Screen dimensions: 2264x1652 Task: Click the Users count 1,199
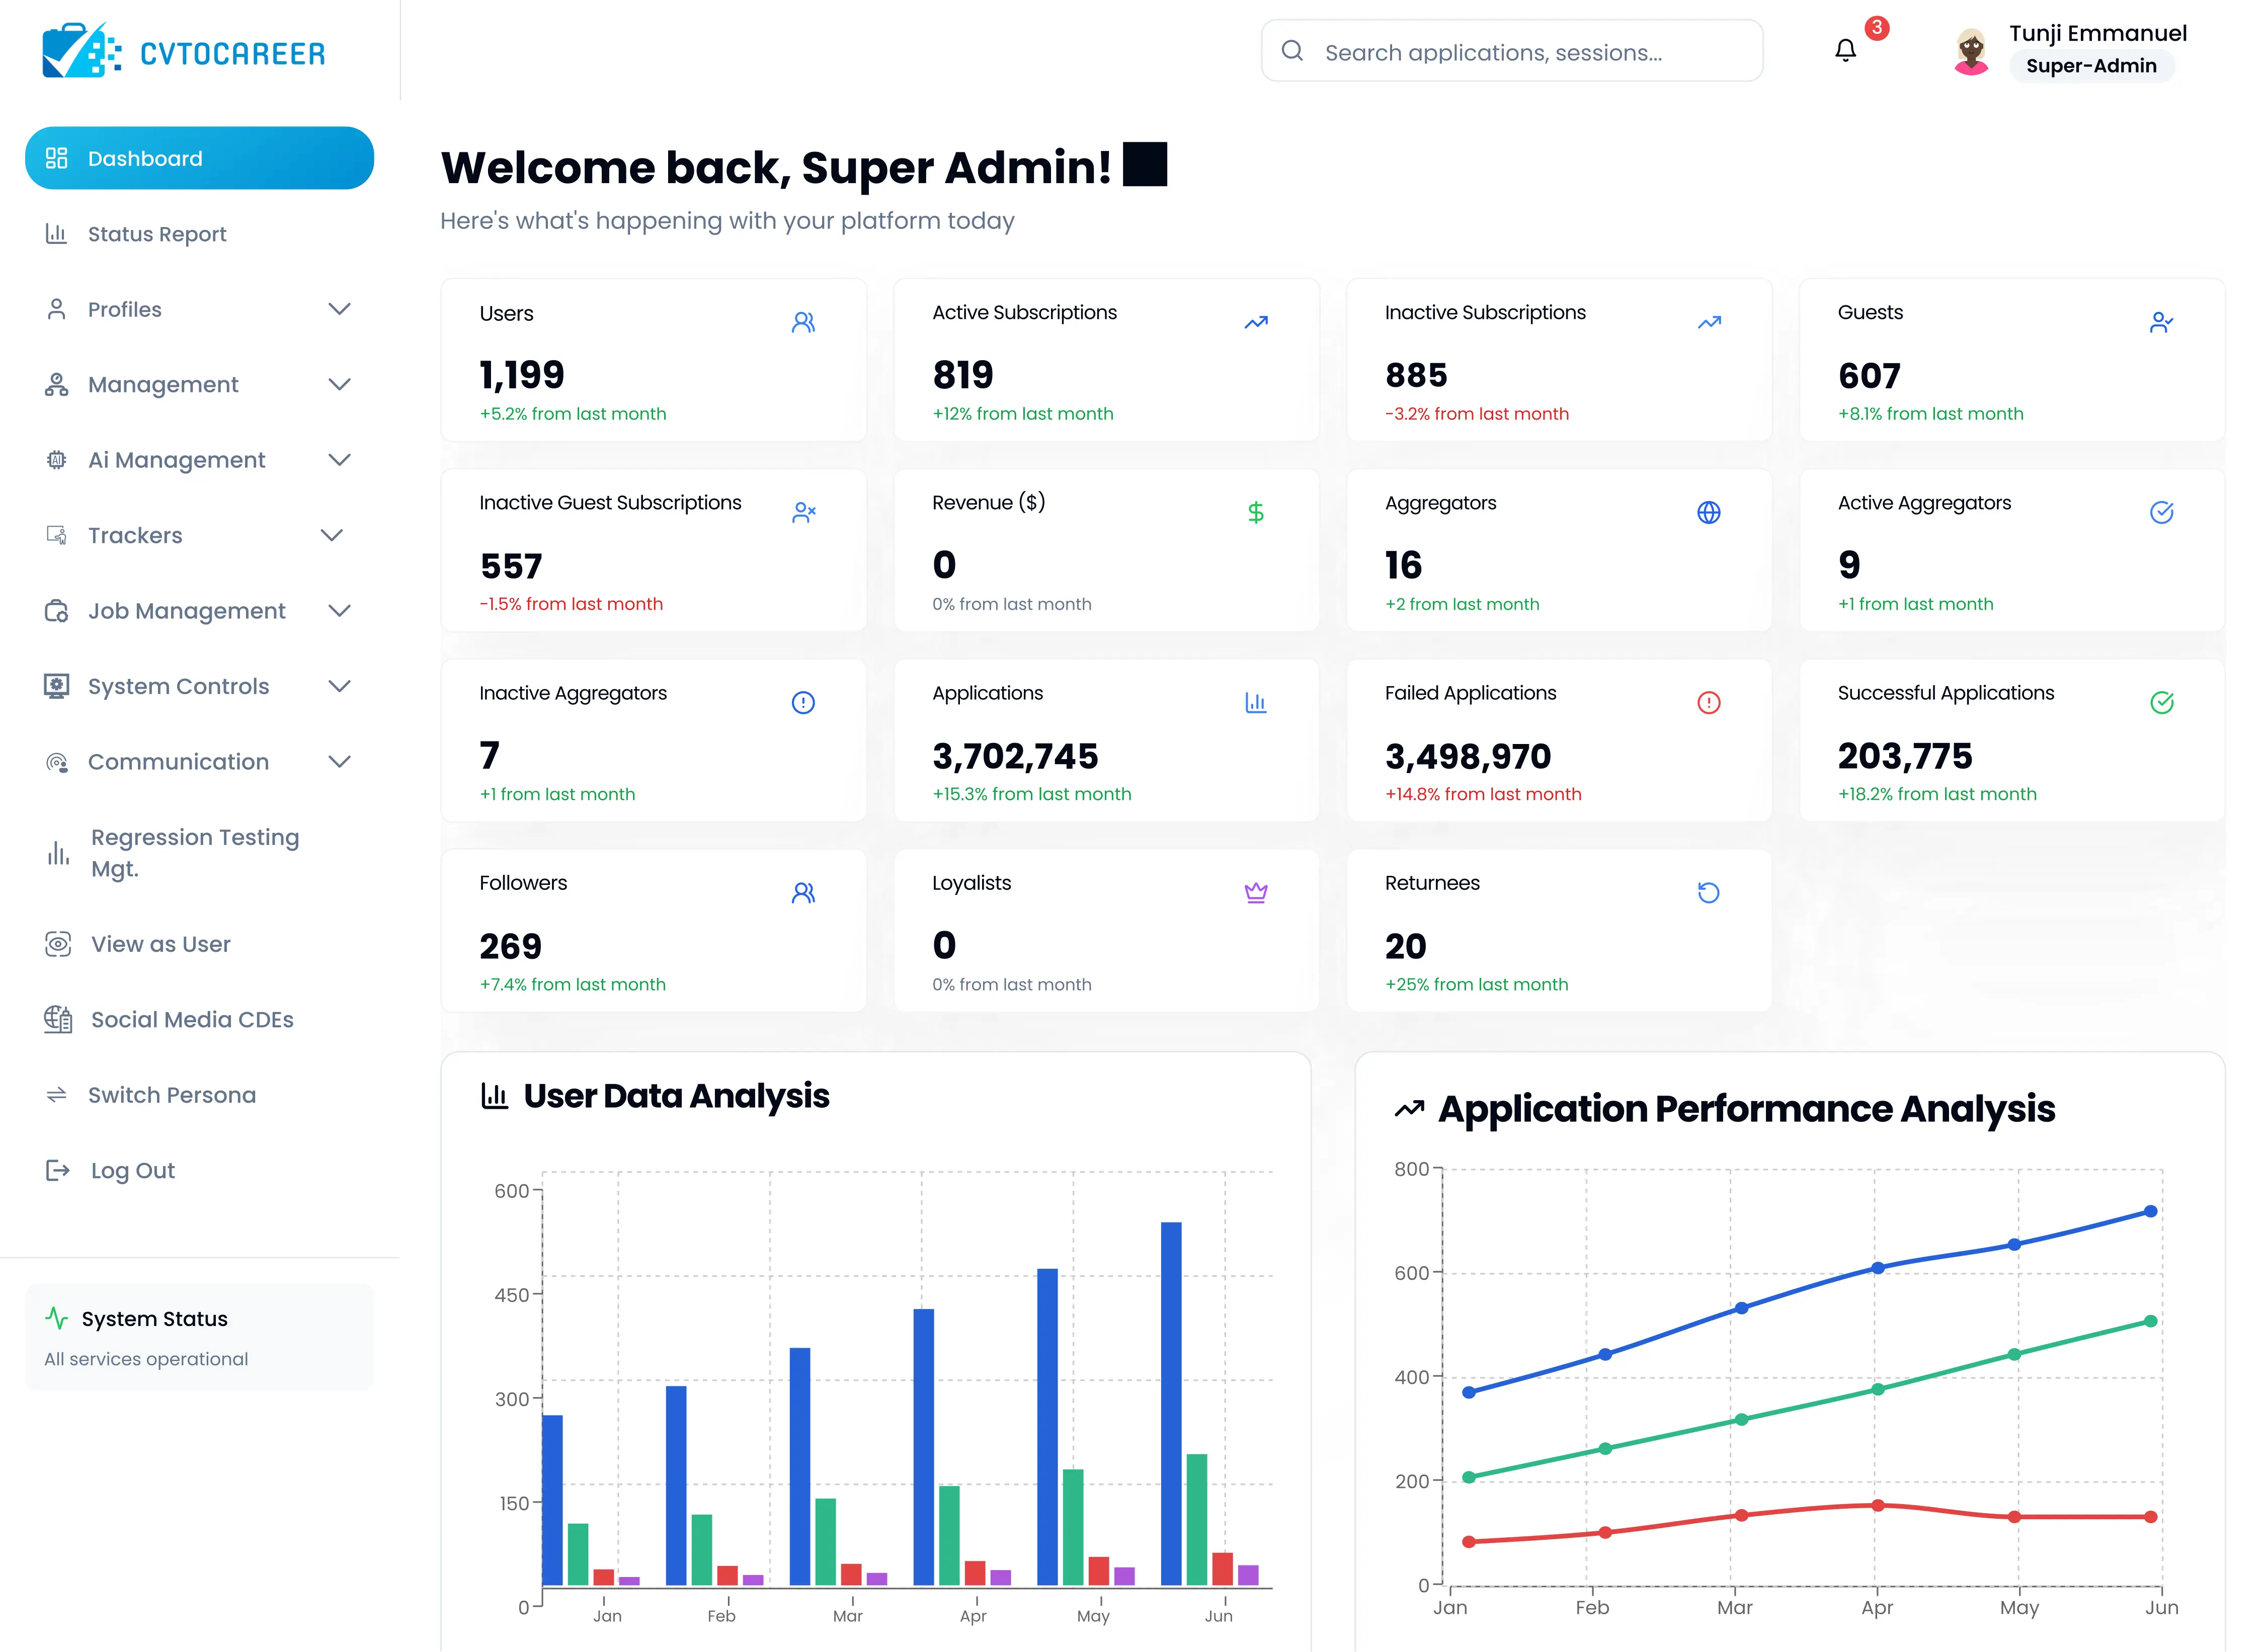click(x=522, y=375)
